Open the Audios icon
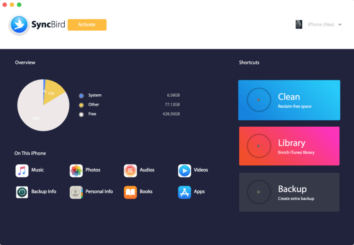The height and width of the screenshot is (245, 354). pos(130,171)
